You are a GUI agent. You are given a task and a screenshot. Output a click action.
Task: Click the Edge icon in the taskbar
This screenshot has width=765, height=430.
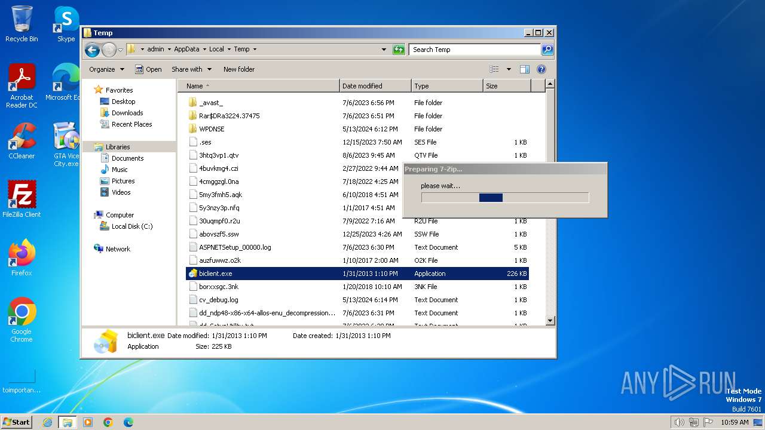pos(128,422)
